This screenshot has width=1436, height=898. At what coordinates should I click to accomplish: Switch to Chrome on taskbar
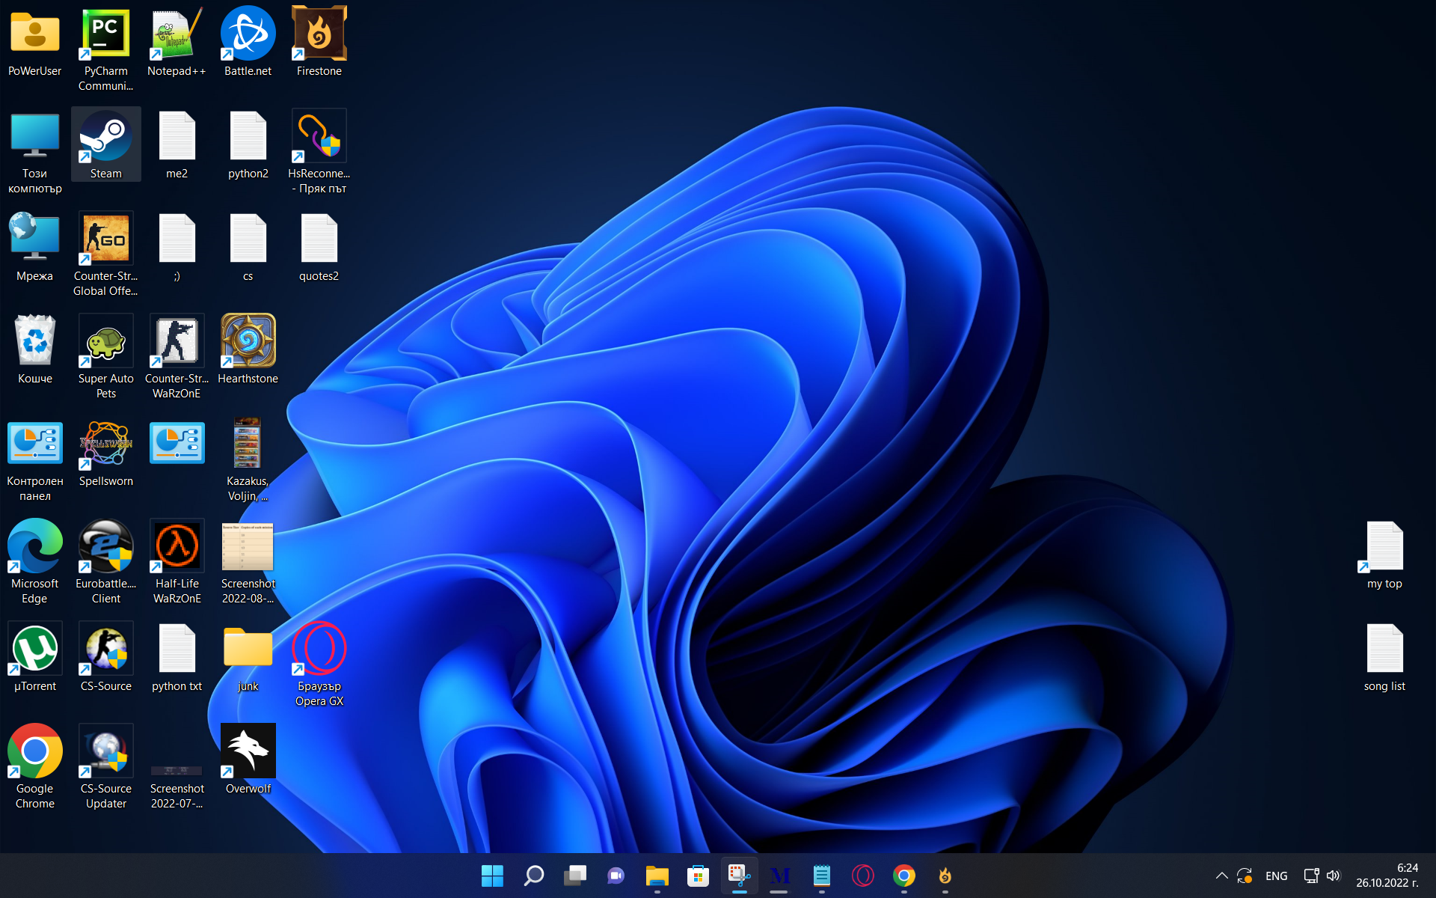[x=903, y=876]
